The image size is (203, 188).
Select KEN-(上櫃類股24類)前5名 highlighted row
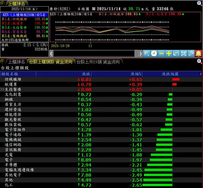(x=24, y=15)
